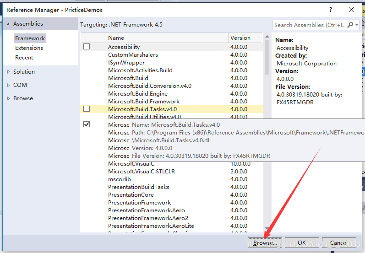Open the Solution category
365x253 pixels.
click(x=24, y=72)
